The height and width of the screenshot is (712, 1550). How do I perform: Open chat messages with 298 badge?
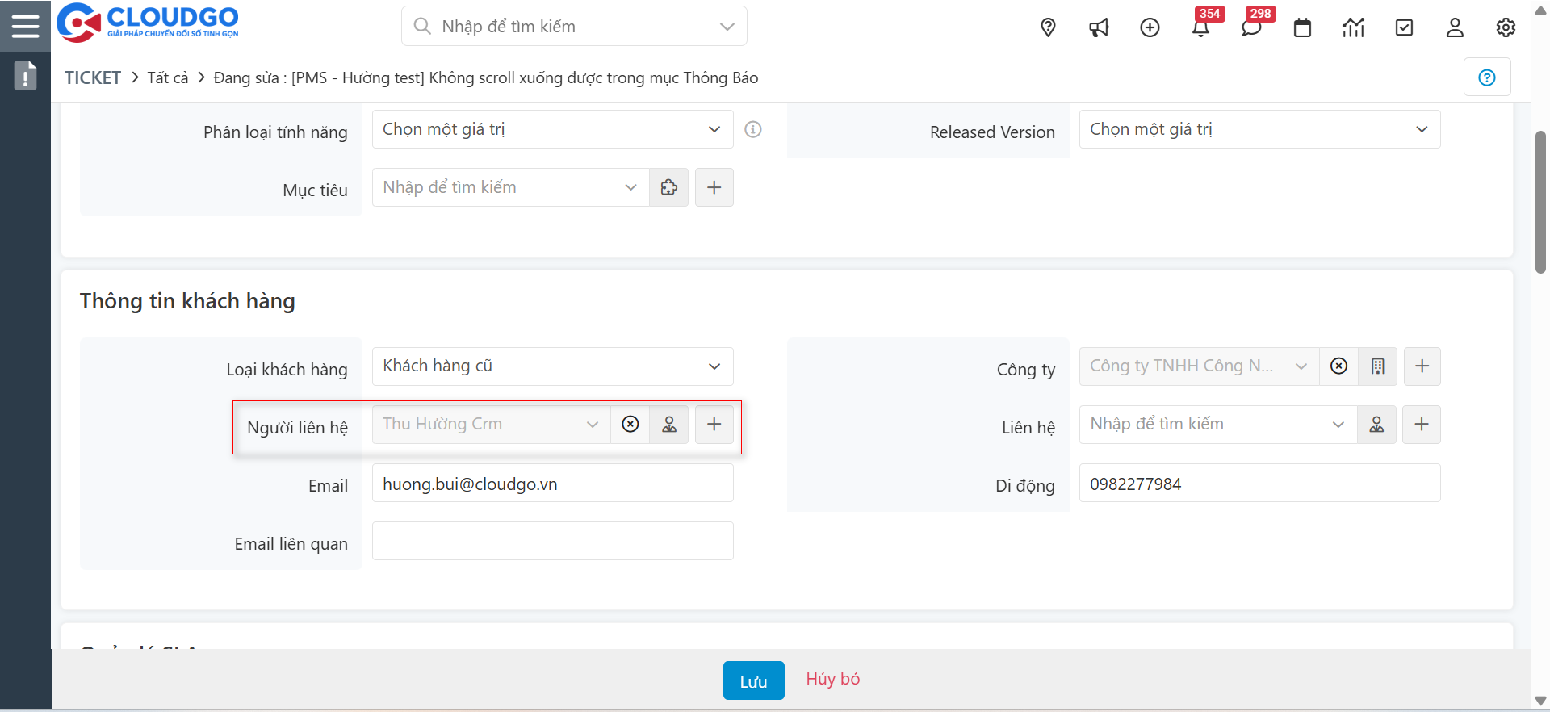[x=1251, y=27]
